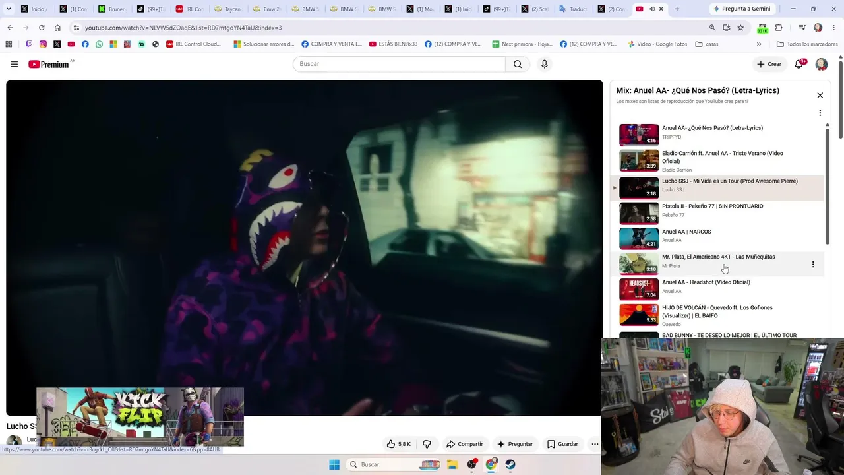
Task: Open the YouTube guide hamburger menu
Action: (14, 64)
